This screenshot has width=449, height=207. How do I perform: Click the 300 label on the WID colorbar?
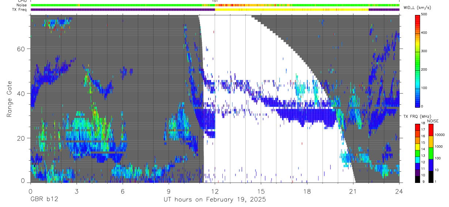[x=424, y=51]
